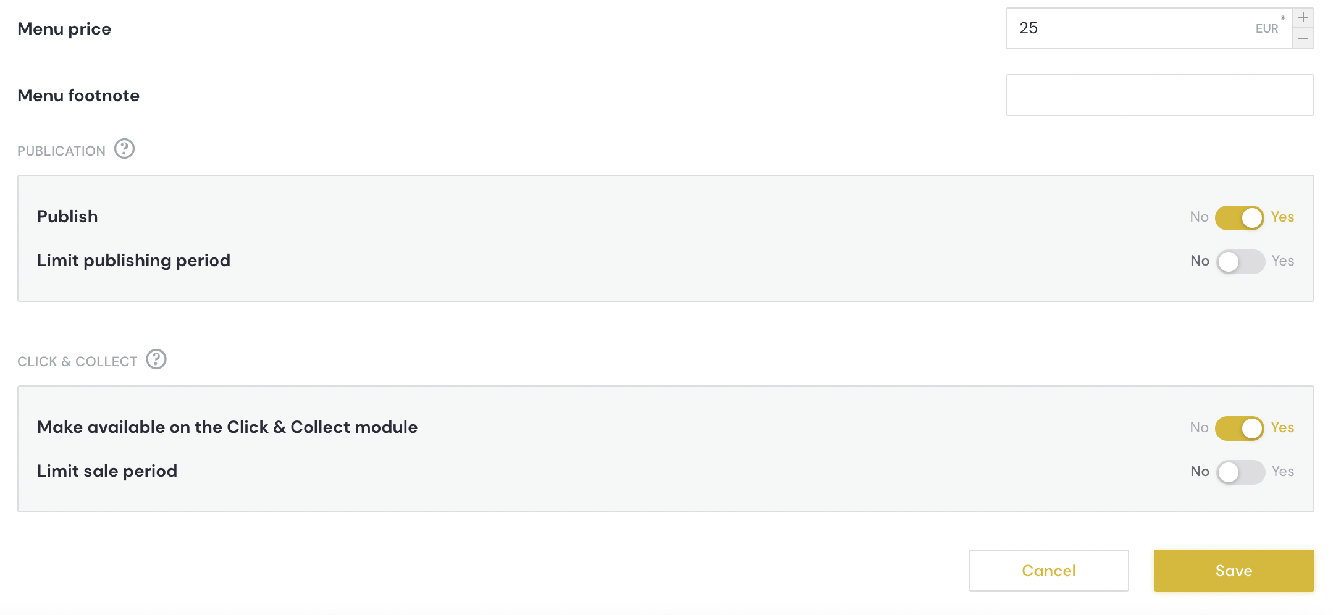Disable Click & Collect module availability switch
Viewport: 1333px width, 615px height.
[x=1239, y=428]
